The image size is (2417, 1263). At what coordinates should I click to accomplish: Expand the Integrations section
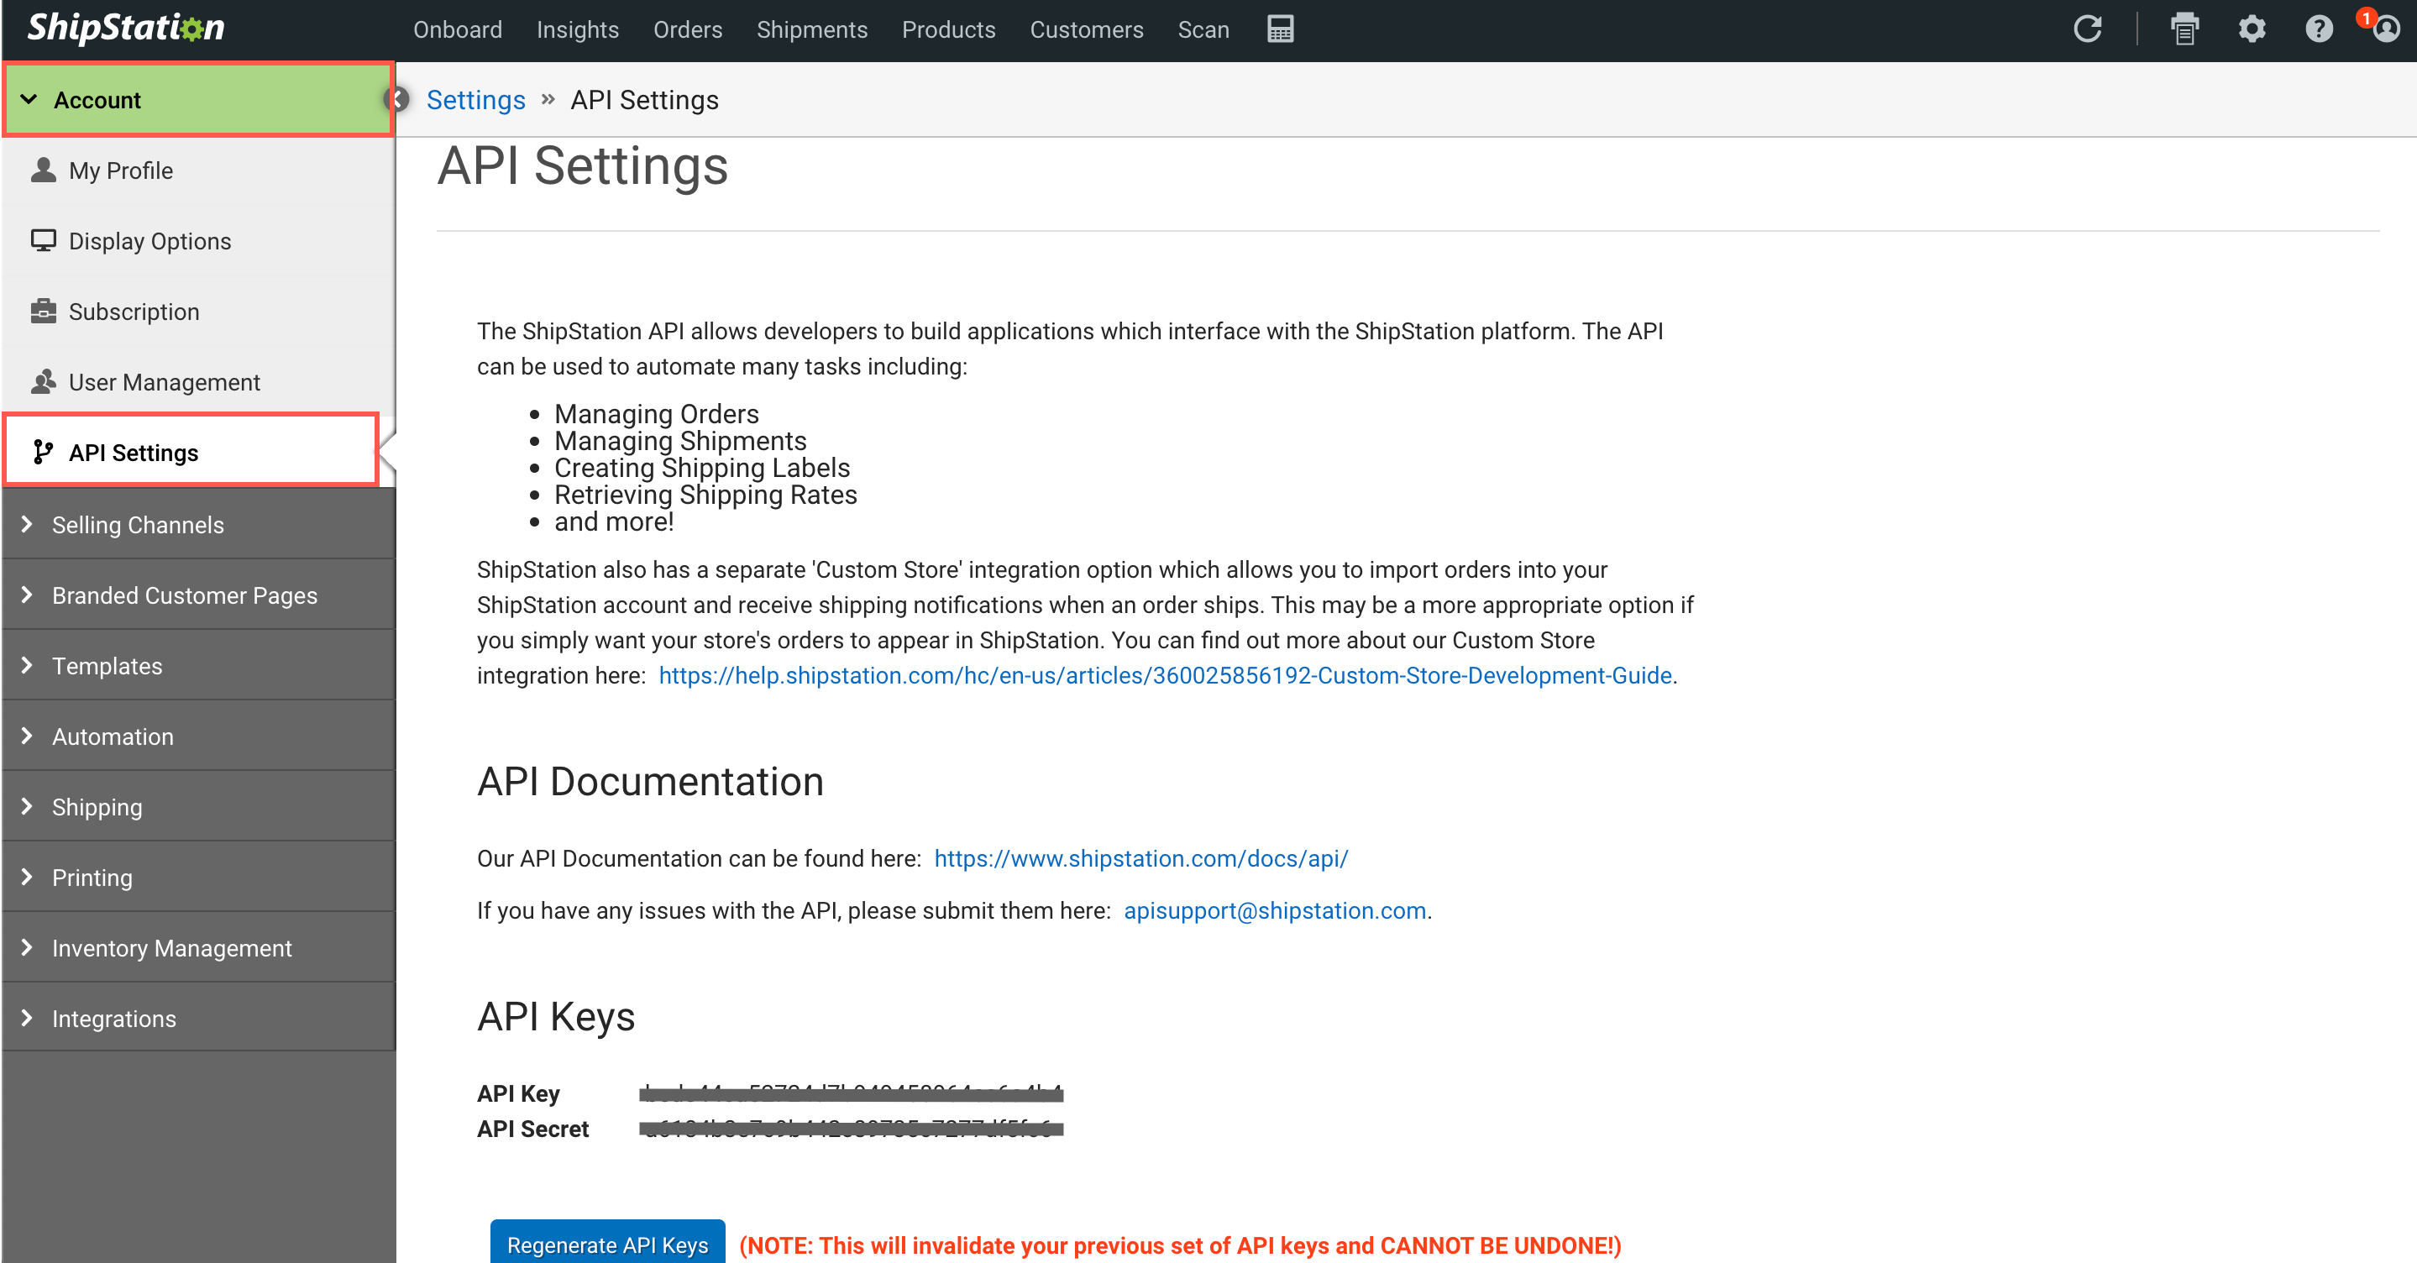[x=199, y=1018]
